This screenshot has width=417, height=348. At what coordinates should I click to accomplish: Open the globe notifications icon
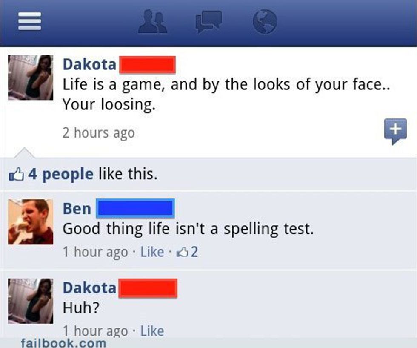(x=265, y=22)
